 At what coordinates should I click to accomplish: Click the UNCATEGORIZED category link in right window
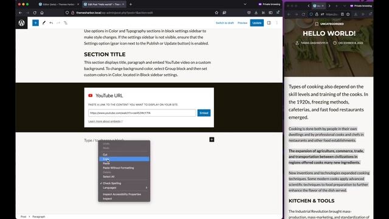click(x=332, y=24)
